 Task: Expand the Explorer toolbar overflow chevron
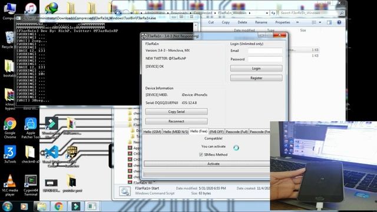click(297, 22)
